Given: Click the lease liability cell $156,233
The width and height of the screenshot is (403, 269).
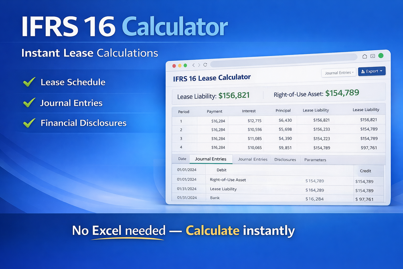Looking at the screenshot, I should (322, 129).
